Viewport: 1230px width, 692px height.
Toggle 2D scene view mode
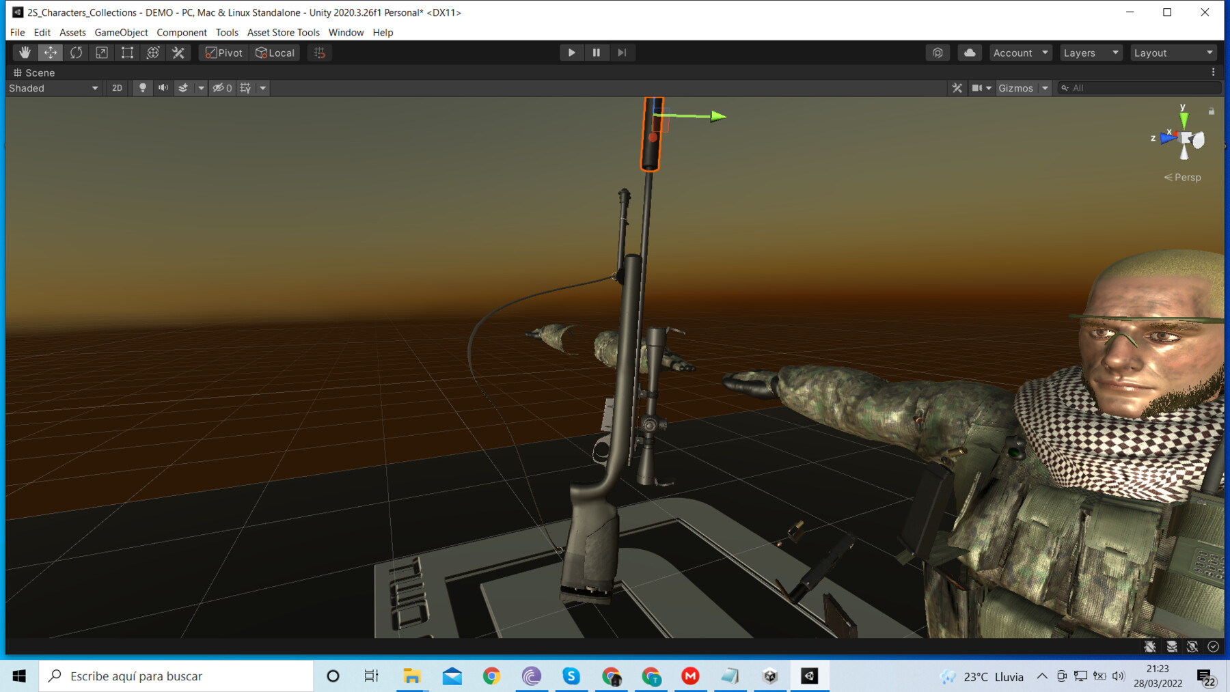tap(117, 88)
